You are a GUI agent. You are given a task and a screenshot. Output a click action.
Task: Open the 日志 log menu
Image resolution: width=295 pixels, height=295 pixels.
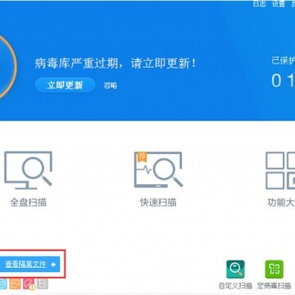259,3
